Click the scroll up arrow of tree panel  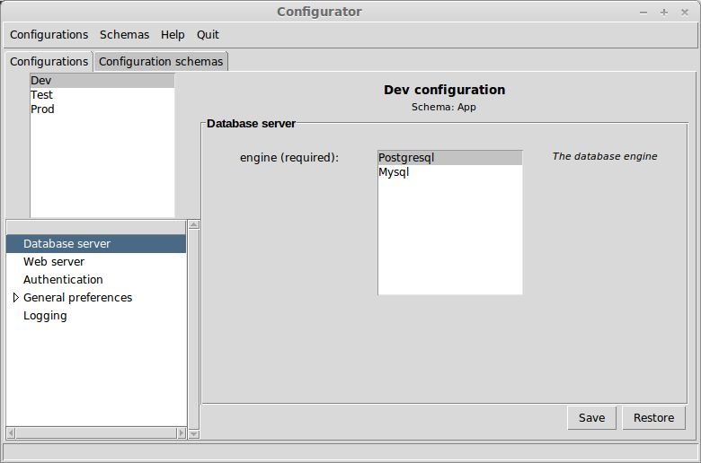click(x=193, y=224)
